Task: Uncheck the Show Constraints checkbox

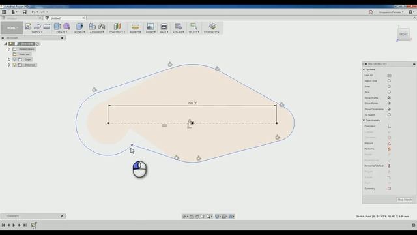Action: tap(389, 109)
